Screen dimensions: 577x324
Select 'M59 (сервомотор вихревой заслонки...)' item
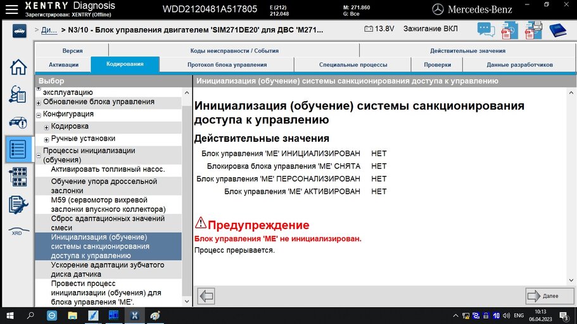coord(108,204)
